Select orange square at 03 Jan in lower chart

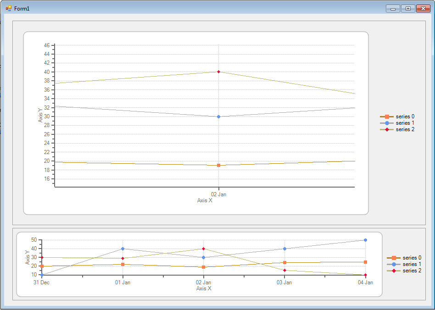(284, 262)
